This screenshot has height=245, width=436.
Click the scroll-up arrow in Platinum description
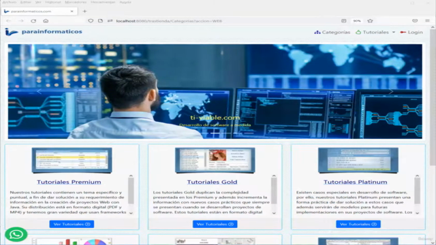coord(417,176)
